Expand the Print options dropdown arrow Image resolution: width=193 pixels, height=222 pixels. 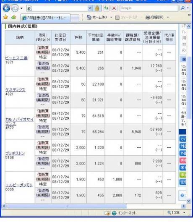(168, 17)
